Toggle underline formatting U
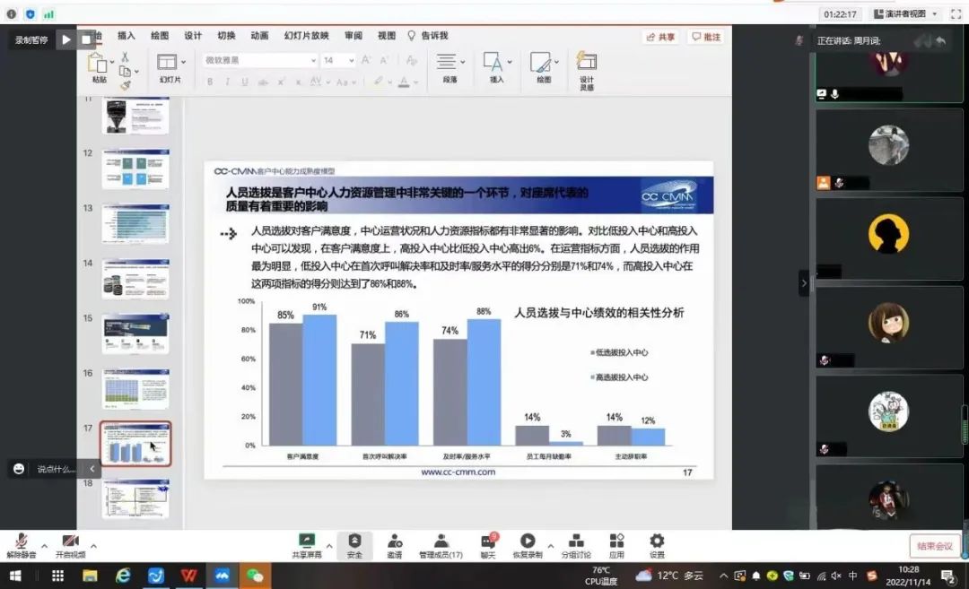Screen dimensions: 969x589 click(245, 82)
